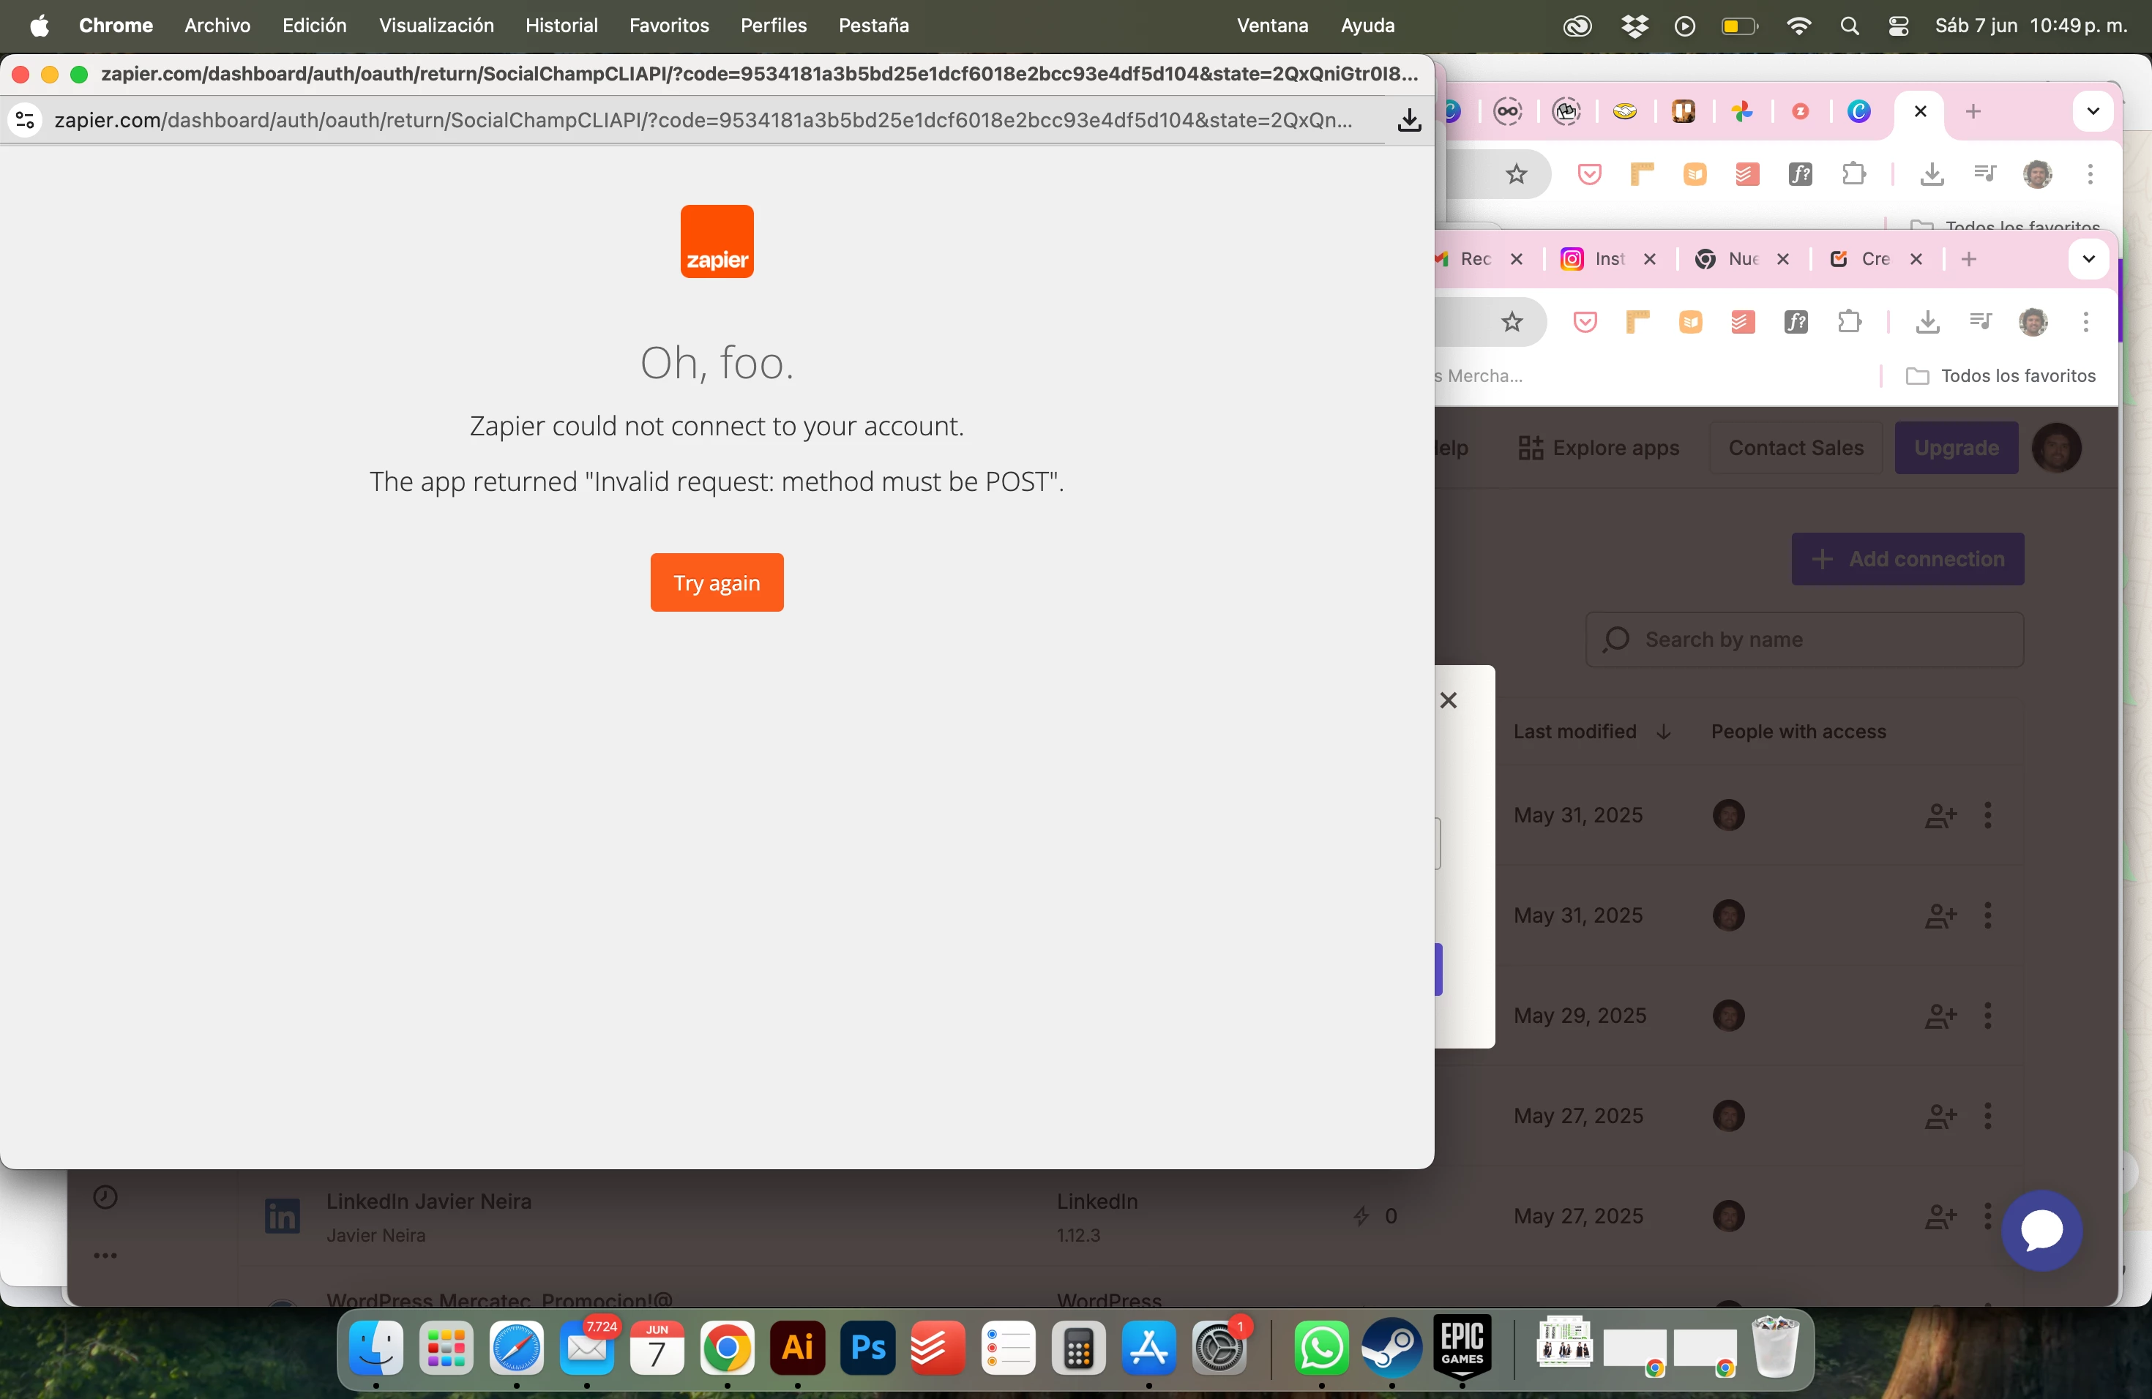The width and height of the screenshot is (2152, 1399).
Task: Click the Try again button
Action: [x=716, y=582]
